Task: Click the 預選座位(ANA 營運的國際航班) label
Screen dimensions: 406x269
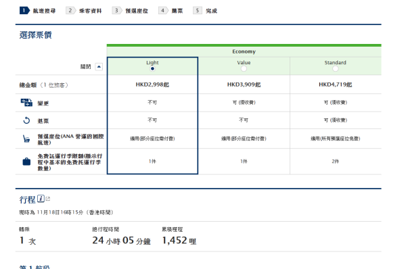Action: (70, 139)
